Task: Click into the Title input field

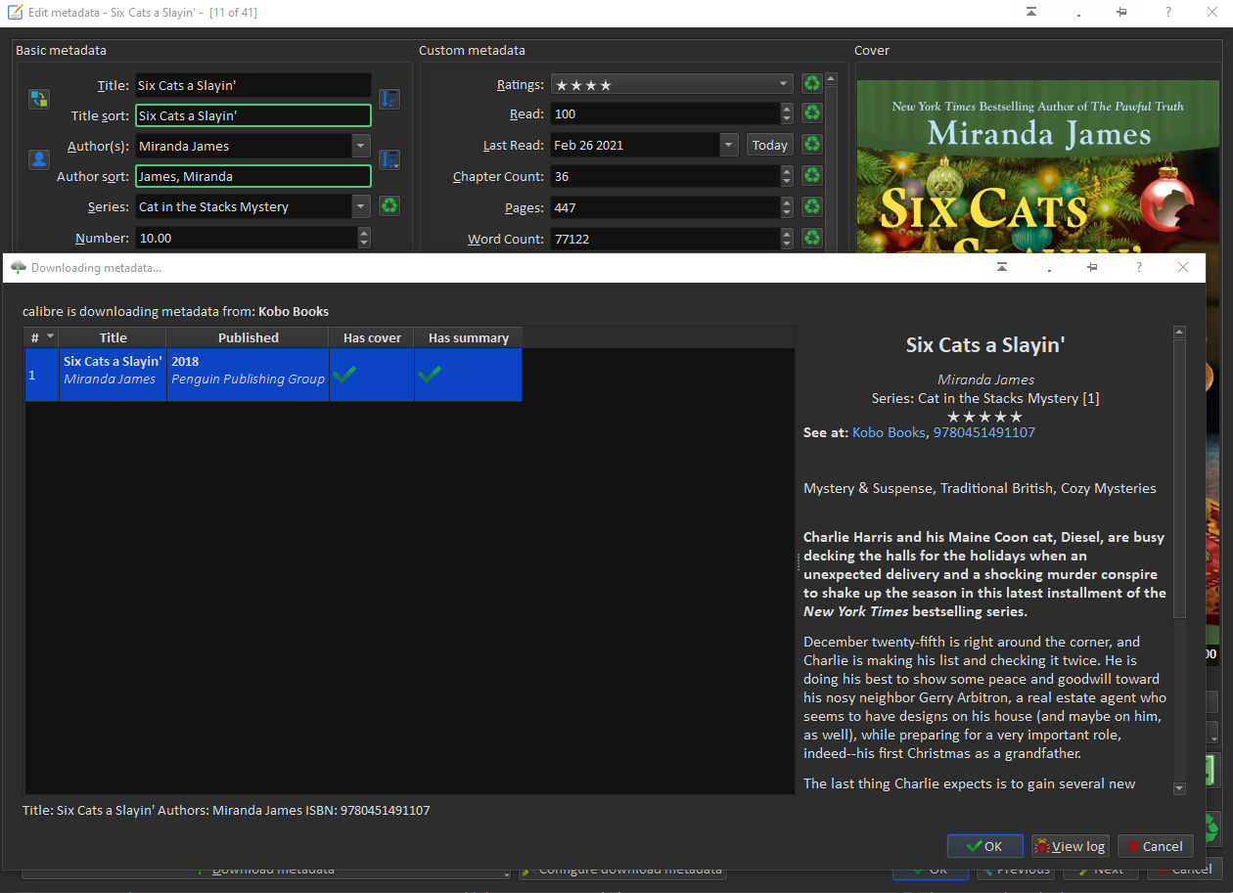Action: (252, 85)
